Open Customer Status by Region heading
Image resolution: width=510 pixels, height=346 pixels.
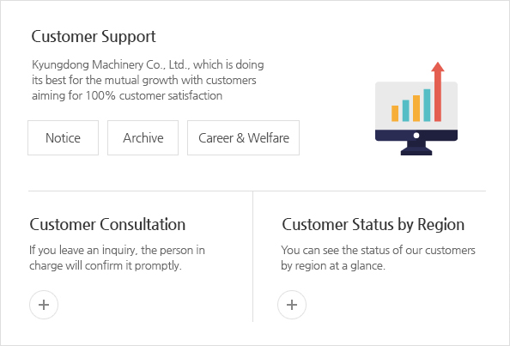[x=373, y=224]
